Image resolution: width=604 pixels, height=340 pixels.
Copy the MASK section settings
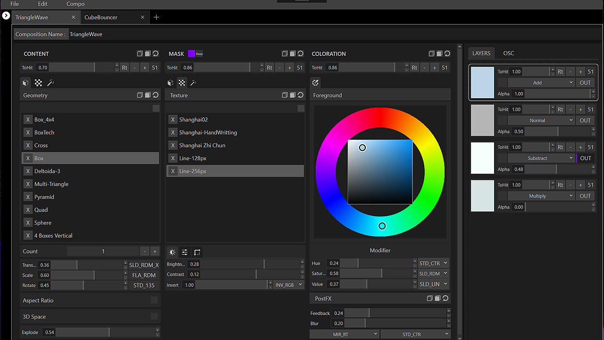[285, 54]
